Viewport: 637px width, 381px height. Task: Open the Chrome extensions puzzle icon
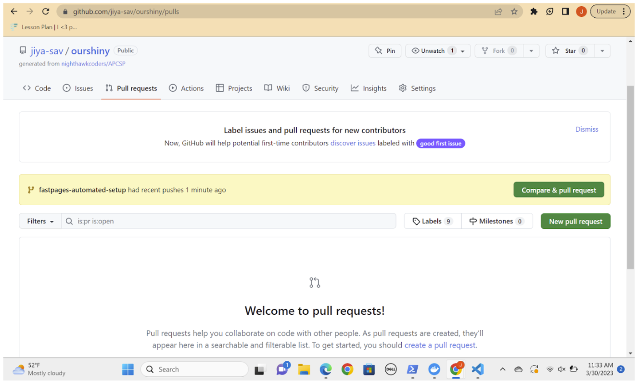tap(534, 12)
